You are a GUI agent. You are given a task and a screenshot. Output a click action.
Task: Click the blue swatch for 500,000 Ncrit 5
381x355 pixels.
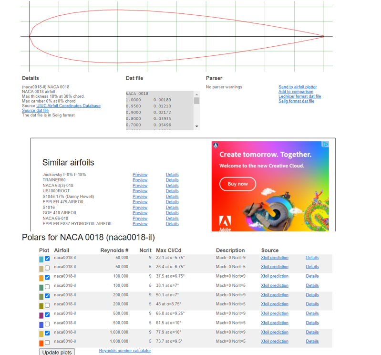coord(41,324)
